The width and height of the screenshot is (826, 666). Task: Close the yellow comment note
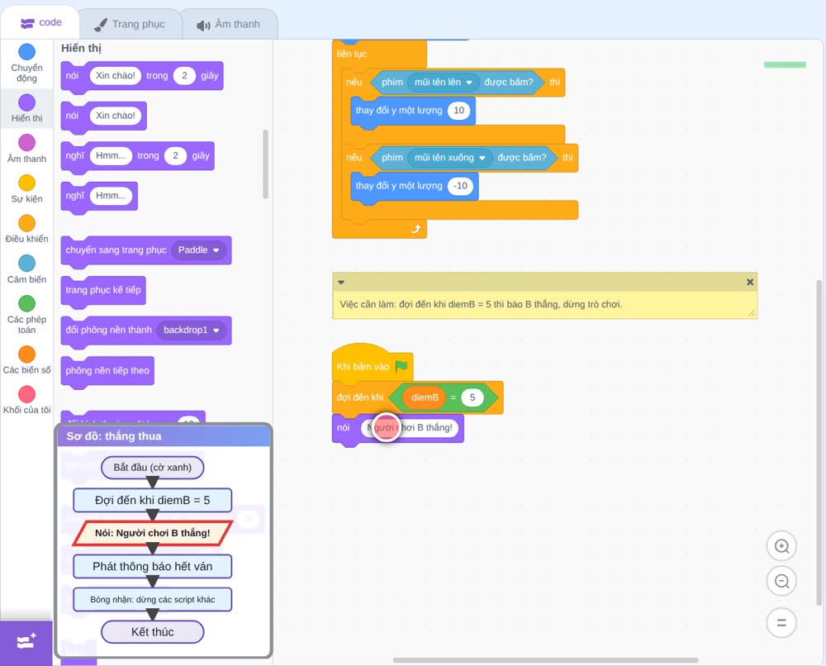(750, 283)
